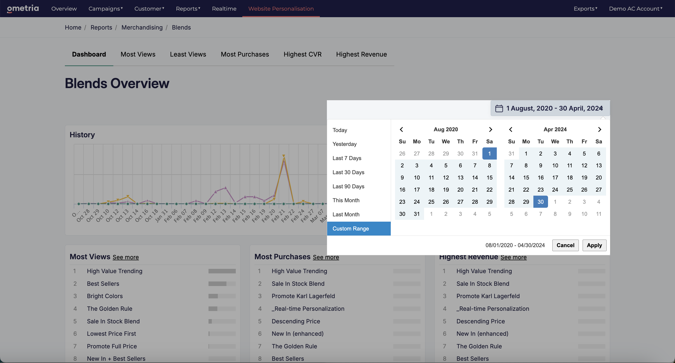The image size is (675, 363).
Task: Pick April 30 in the Apr 2024 calendar
Action: (540, 202)
